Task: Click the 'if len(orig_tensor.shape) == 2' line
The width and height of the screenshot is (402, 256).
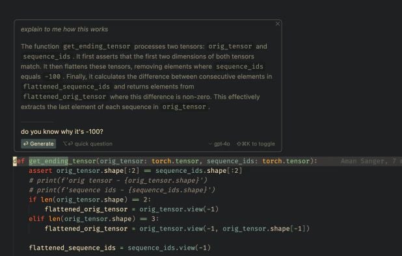Action: tap(90, 199)
